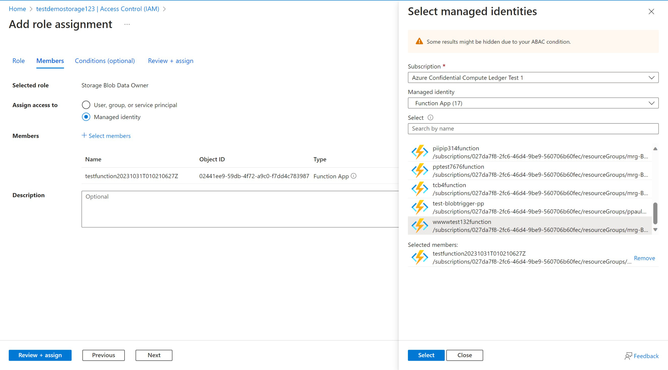Switch to the Role tab
Image resolution: width=668 pixels, height=370 pixels.
click(x=18, y=60)
